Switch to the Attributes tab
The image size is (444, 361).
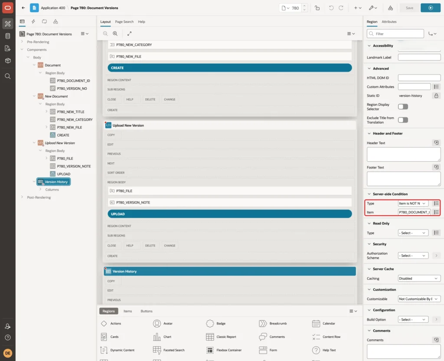click(389, 22)
